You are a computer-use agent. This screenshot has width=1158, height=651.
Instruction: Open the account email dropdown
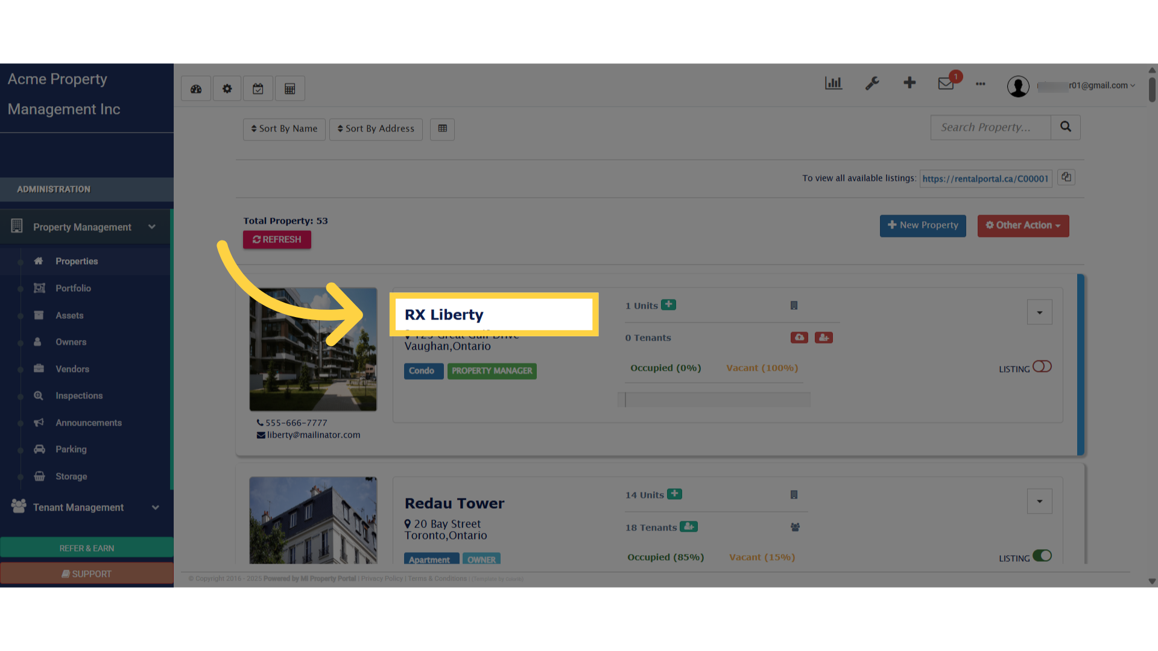1087,86
